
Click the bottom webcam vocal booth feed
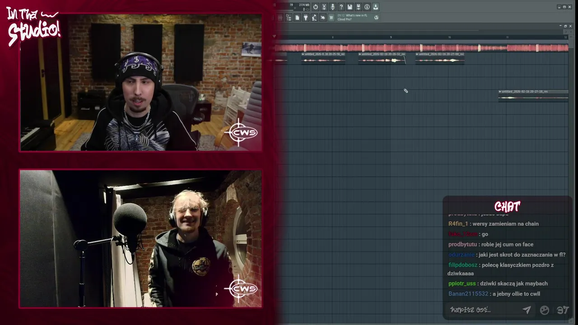(141, 239)
